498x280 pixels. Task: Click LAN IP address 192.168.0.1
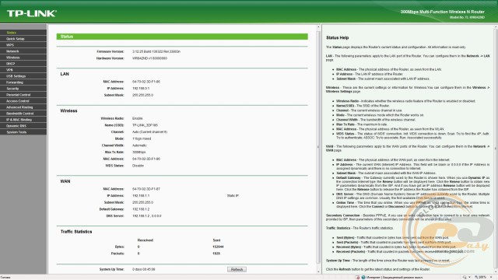(x=141, y=88)
